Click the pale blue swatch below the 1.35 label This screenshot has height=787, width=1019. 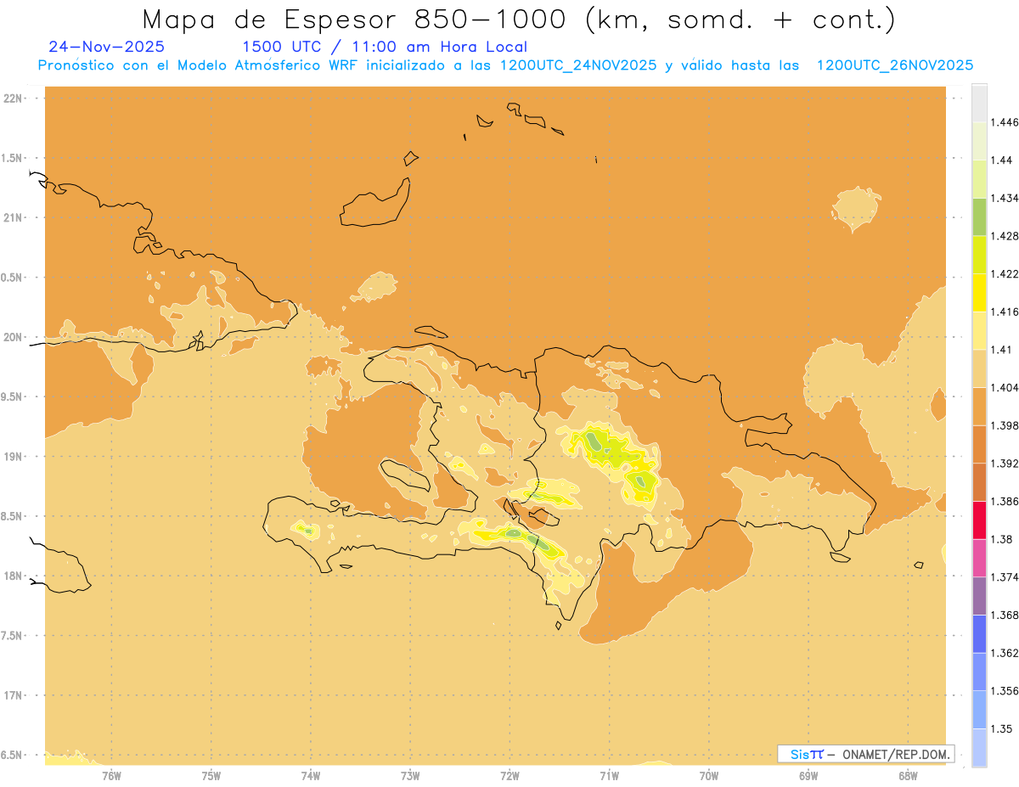[979, 747]
